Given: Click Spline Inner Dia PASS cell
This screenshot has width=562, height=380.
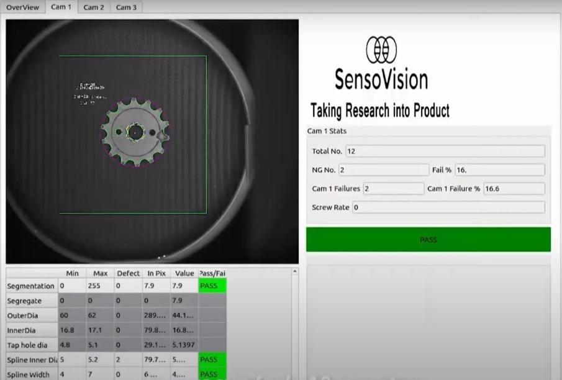Looking at the screenshot, I should pyautogui.click(x=212, y=360).
